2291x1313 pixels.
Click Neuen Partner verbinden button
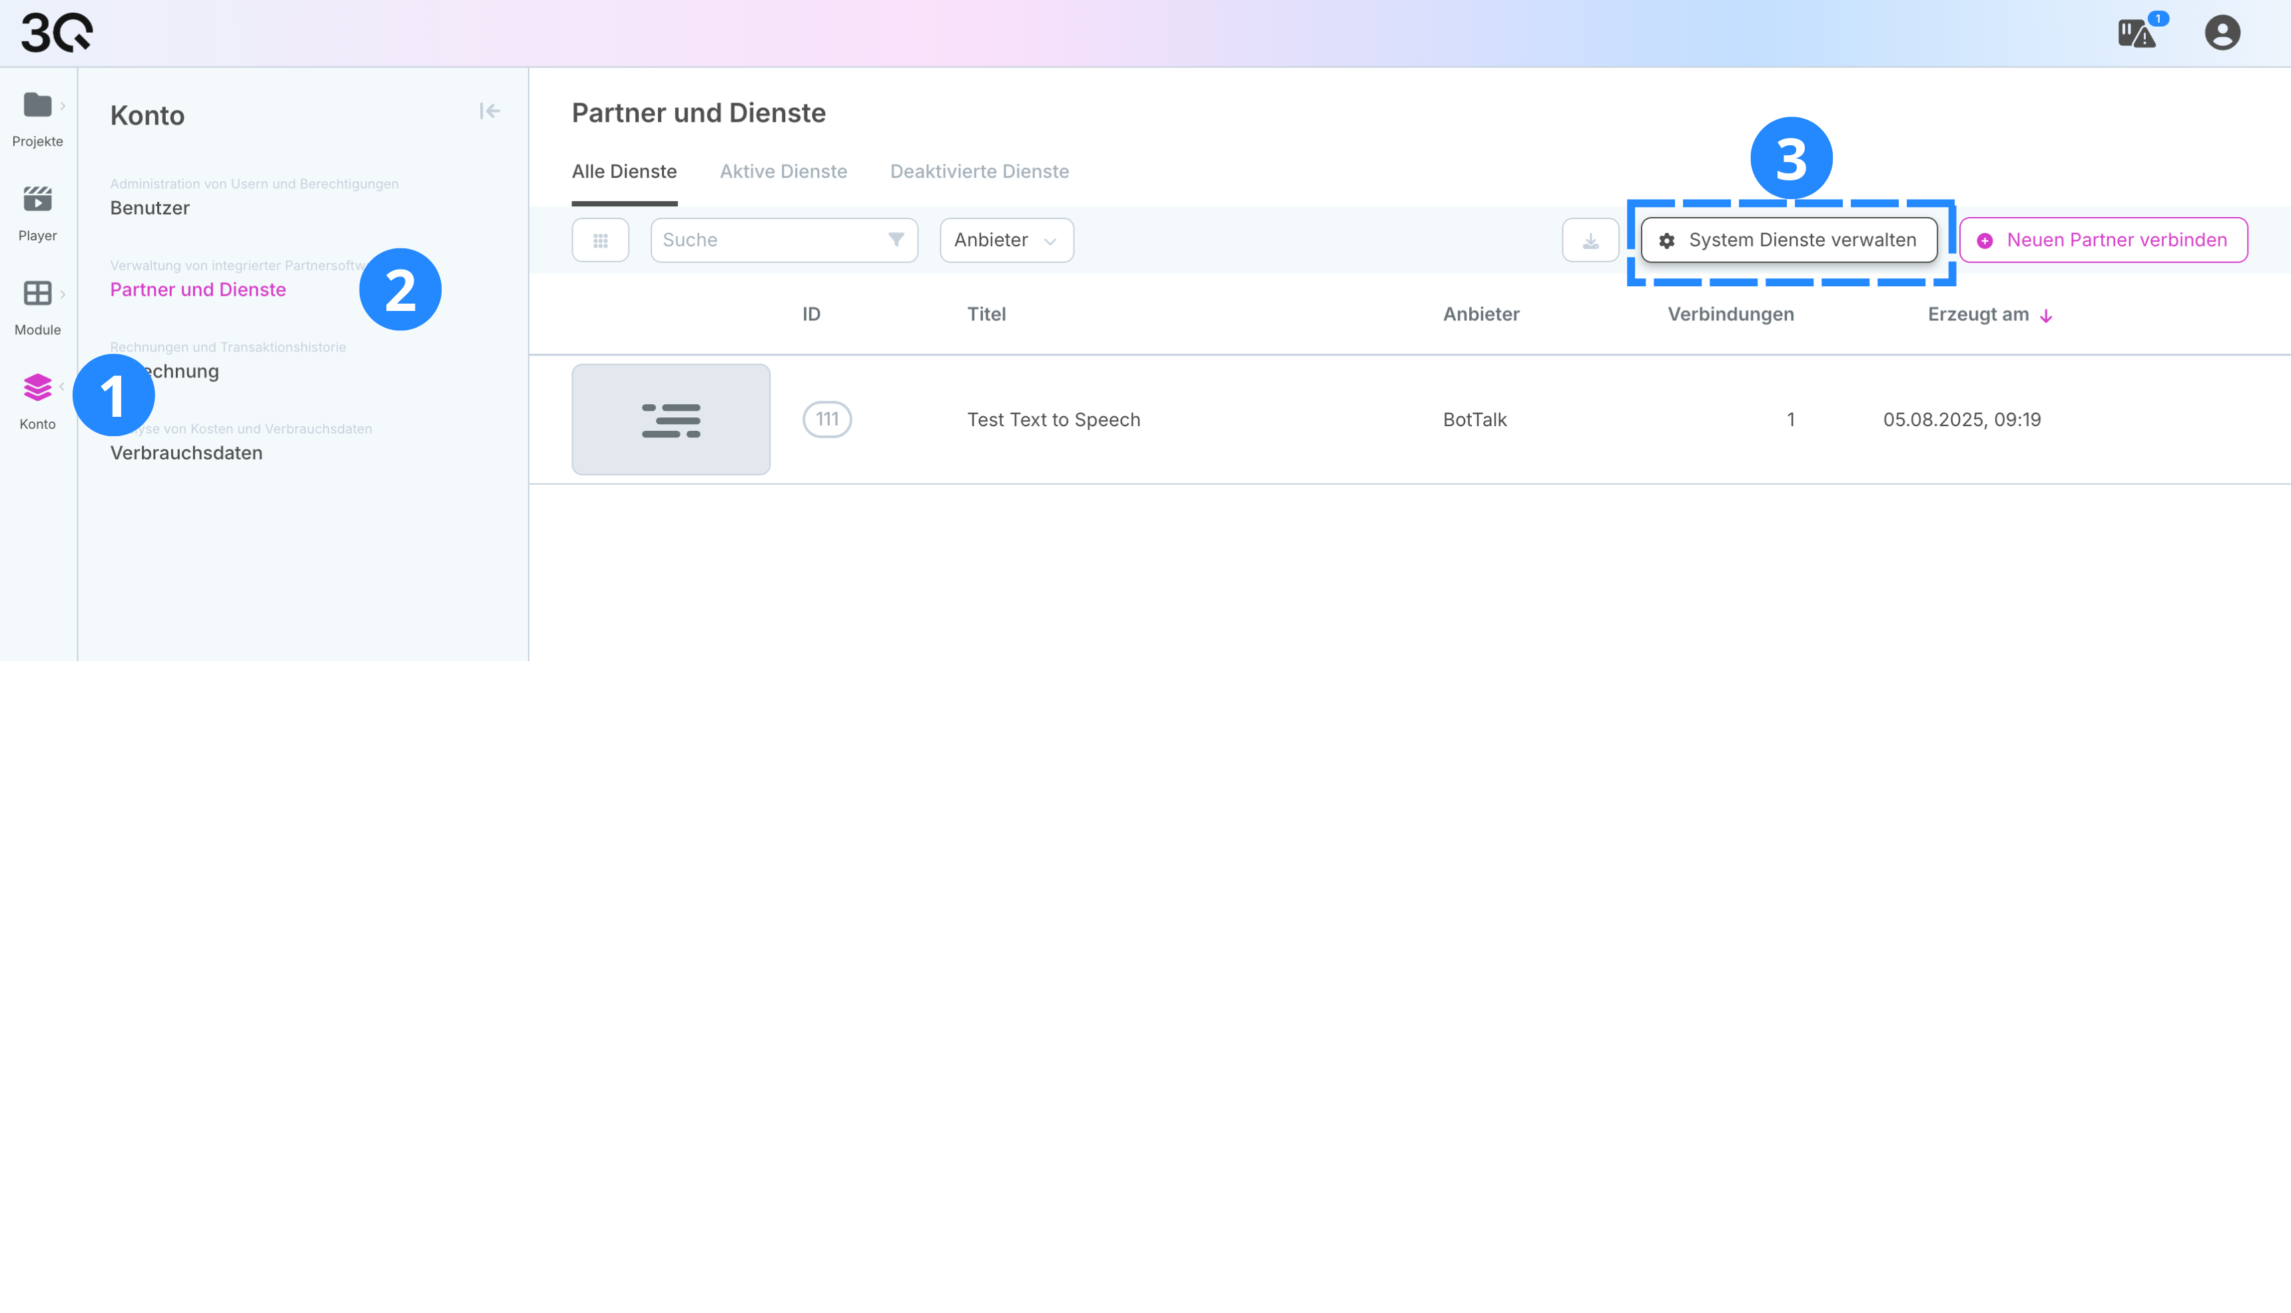[x=2103, y=241]
